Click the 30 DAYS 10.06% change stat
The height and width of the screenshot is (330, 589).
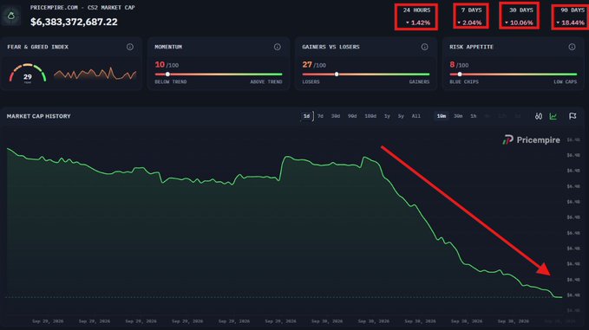tap(519, 16)
